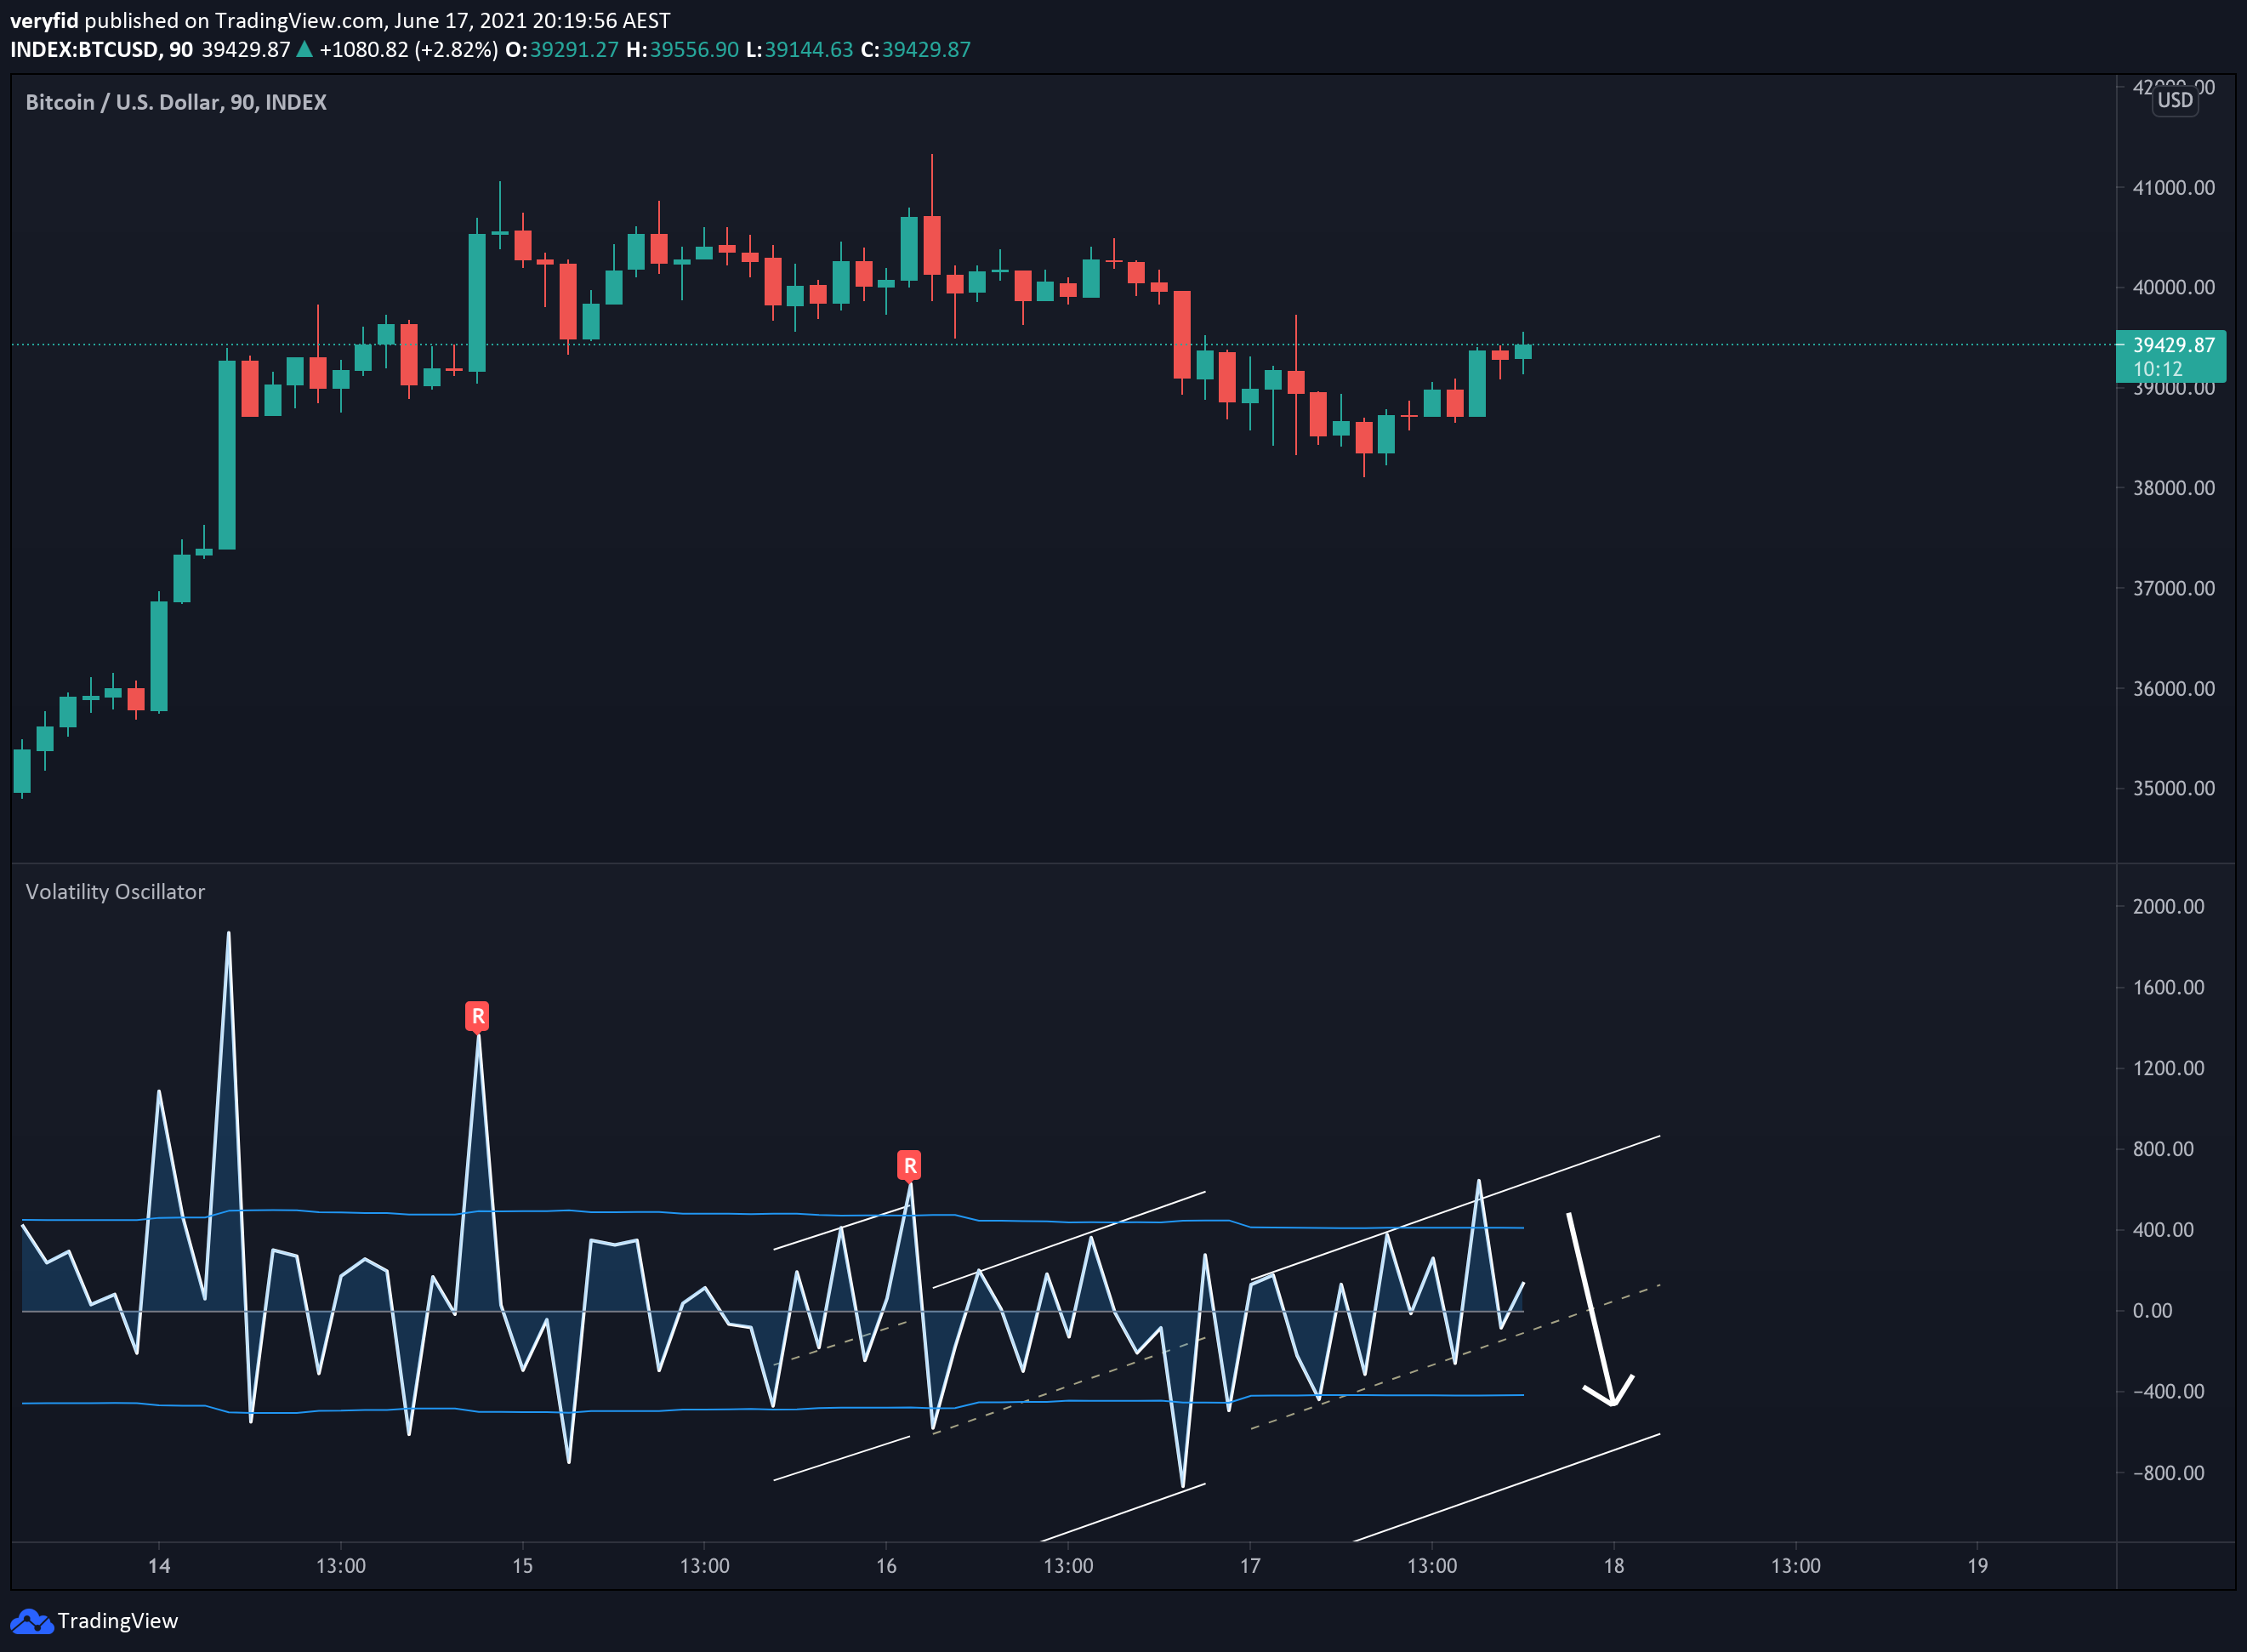Click date label 18 on time axis
Screen dimensions: 2247x1652
click(1614, 1566)
